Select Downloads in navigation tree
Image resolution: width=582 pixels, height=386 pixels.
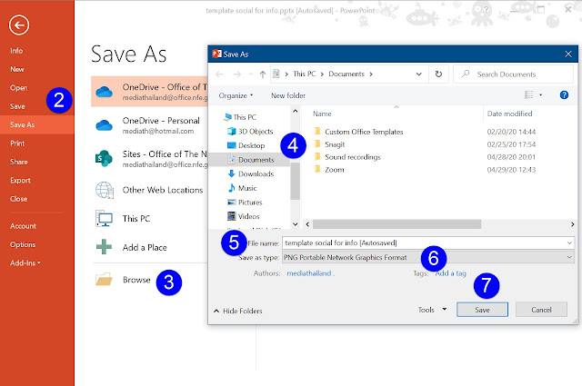[251, 173]
